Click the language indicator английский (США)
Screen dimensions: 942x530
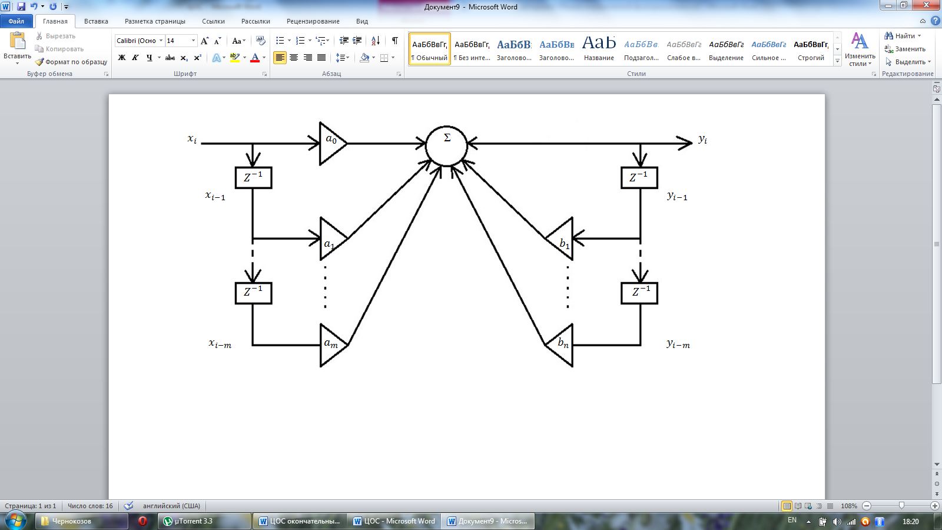coord(171,506)
